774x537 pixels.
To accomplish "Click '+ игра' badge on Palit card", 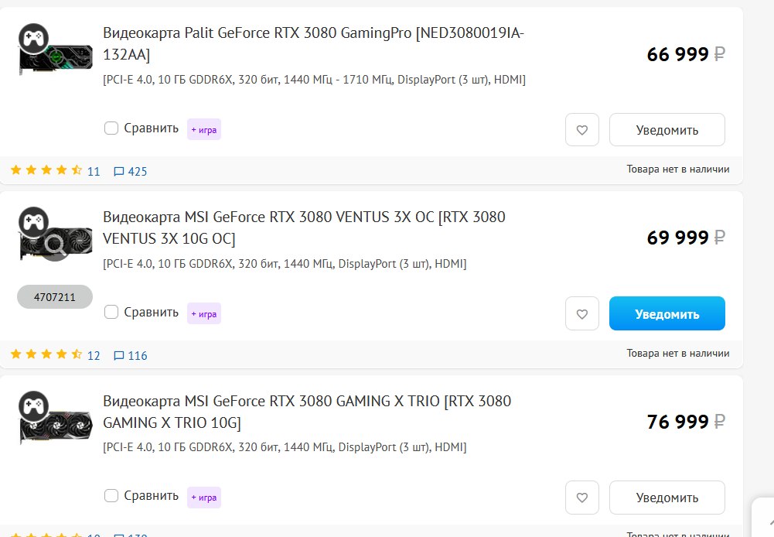I will tap(204, 129).
